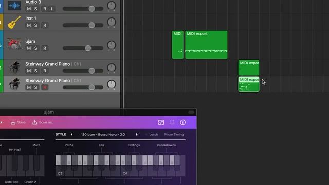Screen dimensions: 329x185
Task: Click the Save as text button
Action: tap(46, 122)
